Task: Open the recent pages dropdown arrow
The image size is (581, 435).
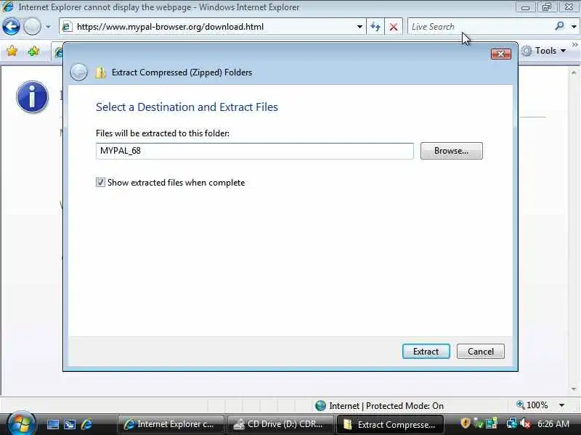Action: pyautogui.click(x=48, y=27)
